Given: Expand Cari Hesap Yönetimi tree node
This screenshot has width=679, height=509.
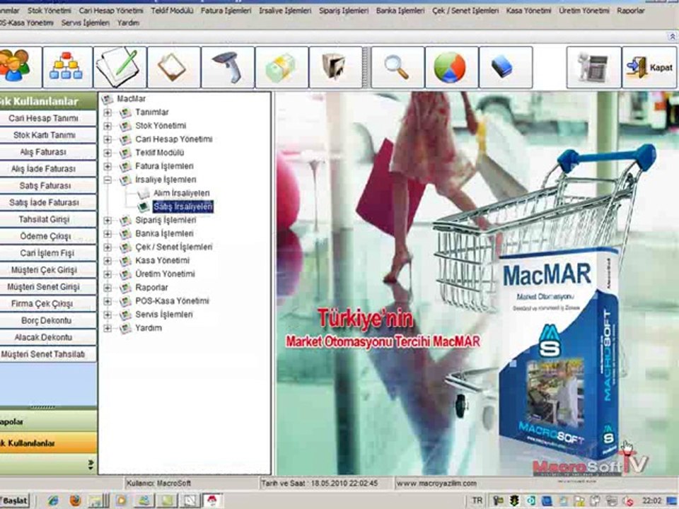Looking at the screenshot, I should 108,139.
